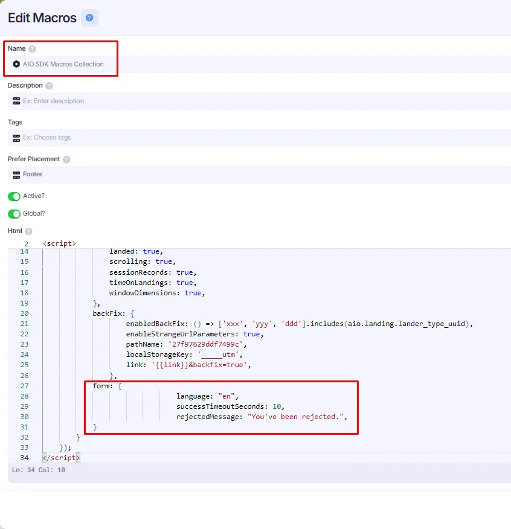Click the icon in Prefer Placement field
The height and width of the screenshot is (529, 511).
click(16, 175)
